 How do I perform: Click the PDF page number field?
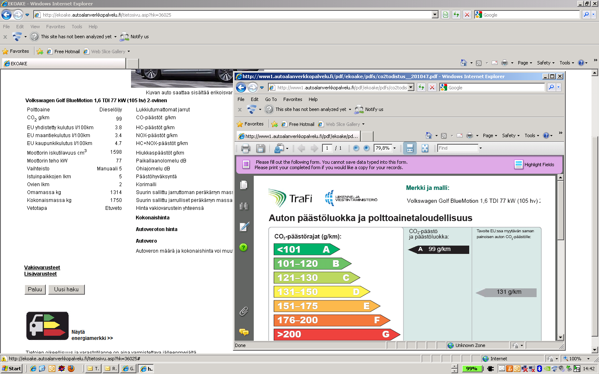pyautogui.click(x=327, y=148)
